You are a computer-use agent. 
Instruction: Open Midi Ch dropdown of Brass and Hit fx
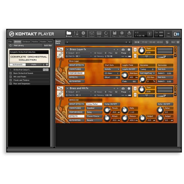[x=91, y=95]
